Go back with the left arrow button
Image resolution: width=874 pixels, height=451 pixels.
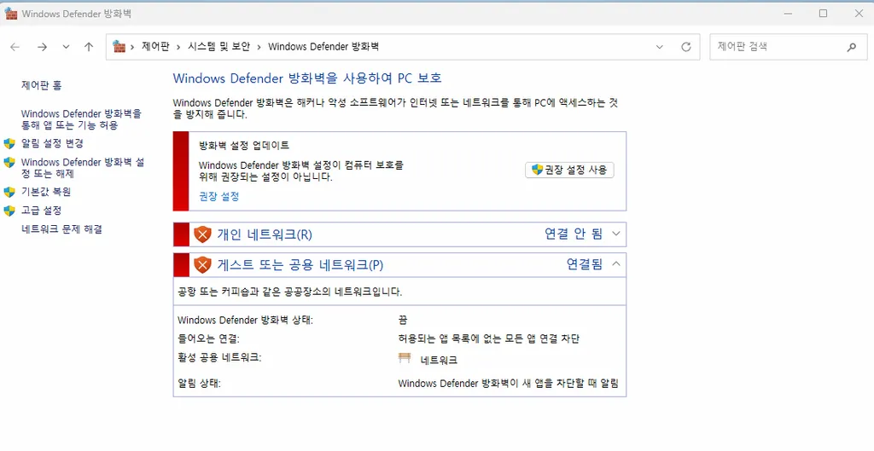point(15,48)
